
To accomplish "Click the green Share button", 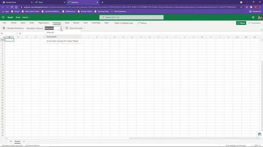I will point(241,23).
